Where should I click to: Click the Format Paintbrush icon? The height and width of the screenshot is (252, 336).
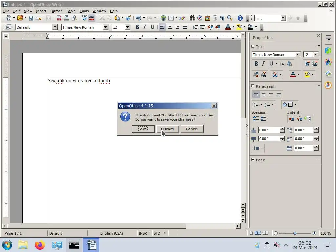(128, 18)
